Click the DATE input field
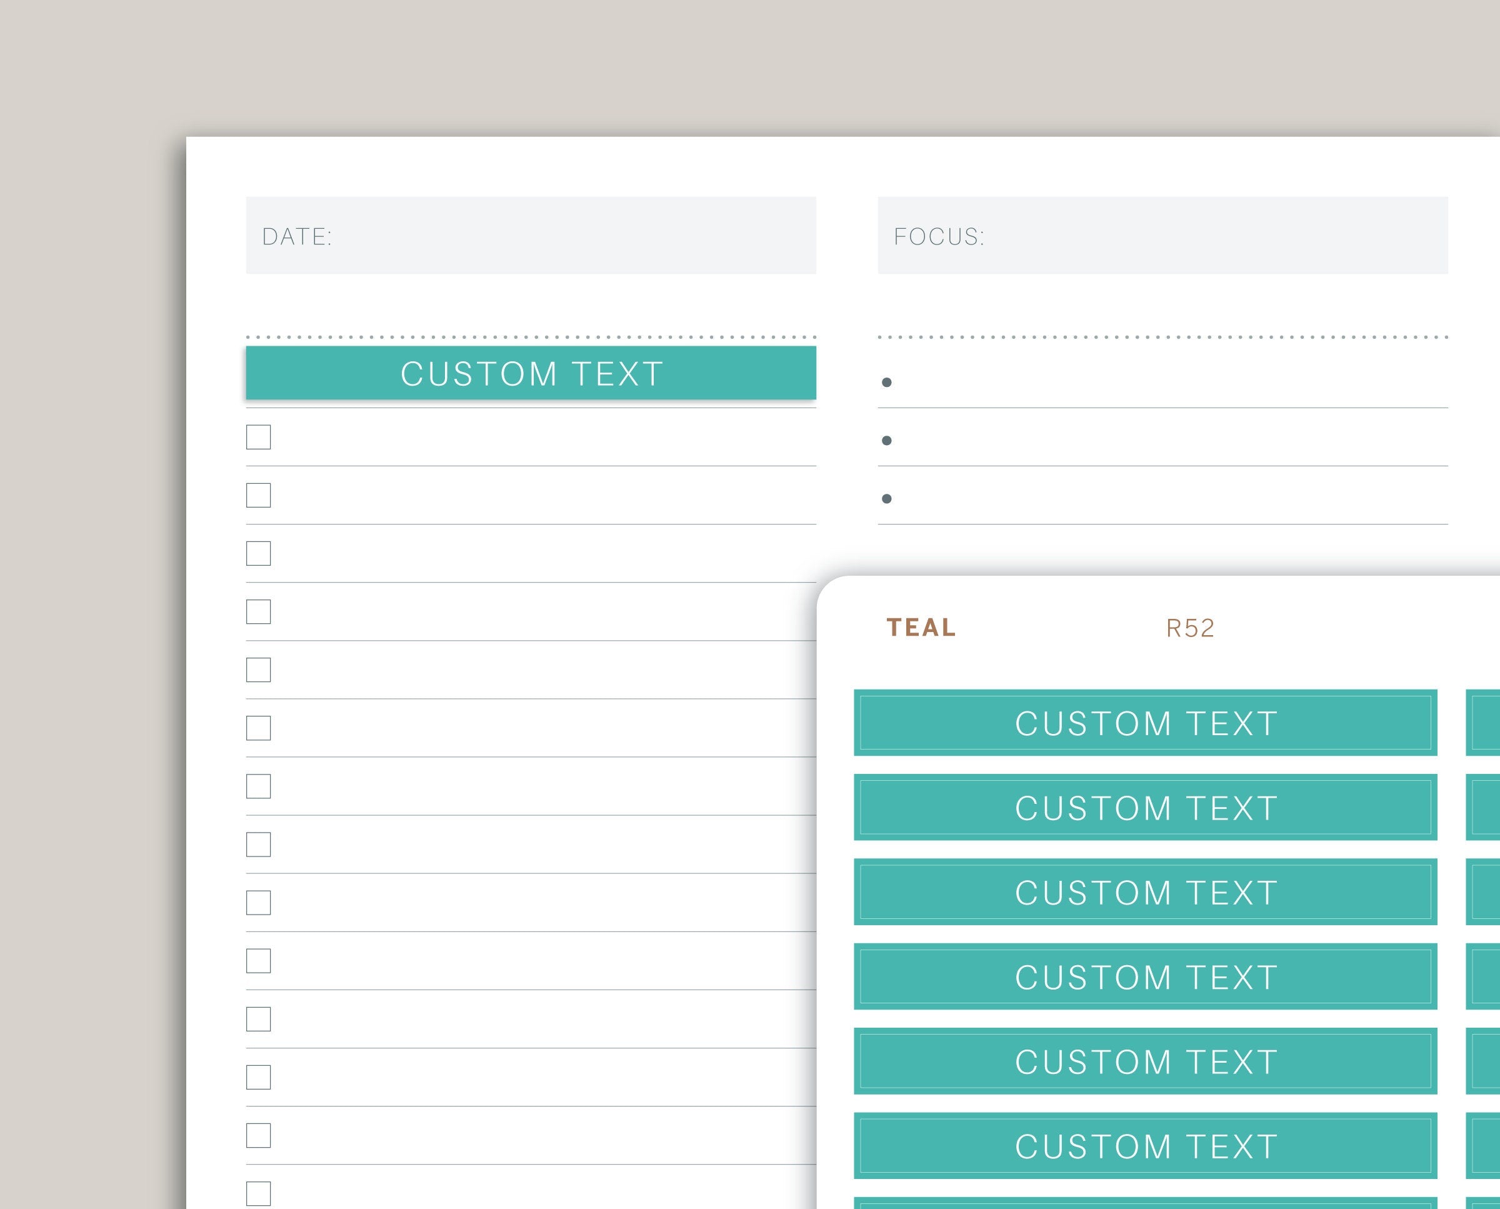Image resolution: width=1500 pixels, height=1209 pixels. point(531,236)
